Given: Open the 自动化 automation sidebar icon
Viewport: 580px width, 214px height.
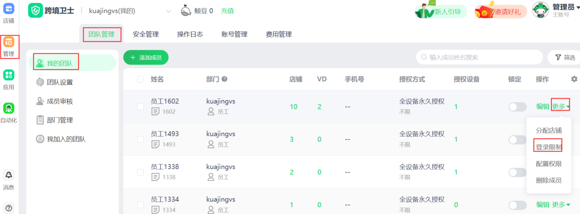Looking at the screenshot, I should pos(9,108).
